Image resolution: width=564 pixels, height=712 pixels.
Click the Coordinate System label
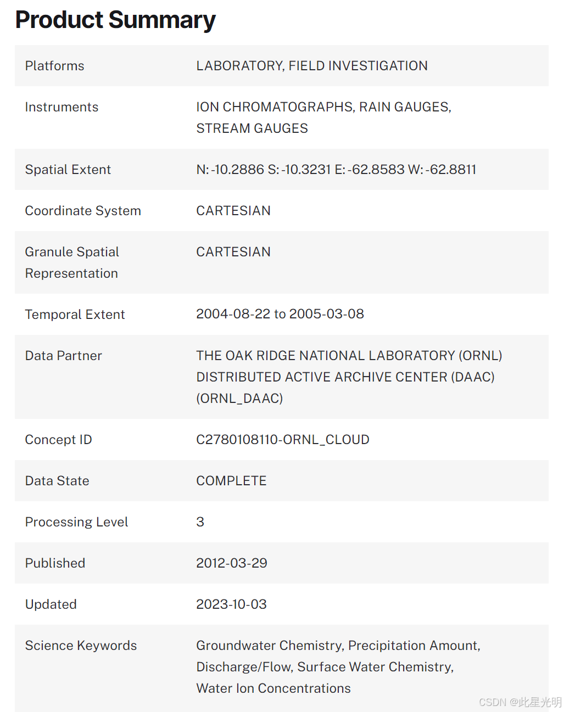83,211
